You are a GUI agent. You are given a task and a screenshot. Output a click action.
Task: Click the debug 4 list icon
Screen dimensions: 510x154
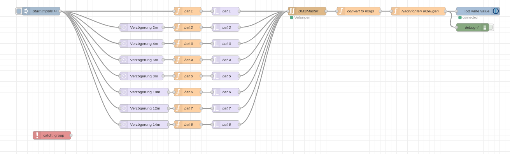tap(485, 27)
